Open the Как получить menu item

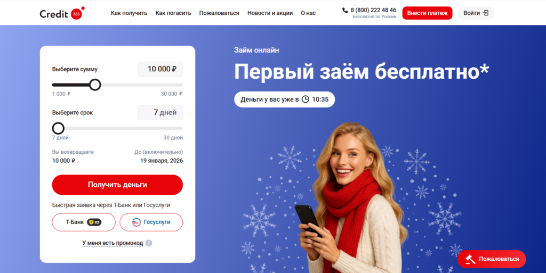tap(129, 13)
